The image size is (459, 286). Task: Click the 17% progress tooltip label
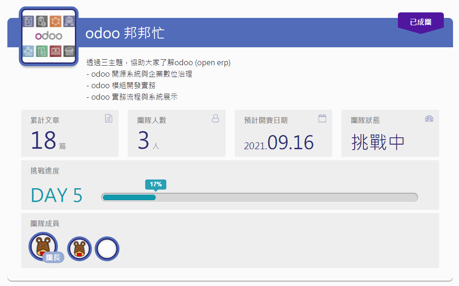click(156, 185)
